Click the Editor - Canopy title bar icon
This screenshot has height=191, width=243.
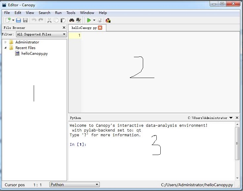(x=4, y=5)
